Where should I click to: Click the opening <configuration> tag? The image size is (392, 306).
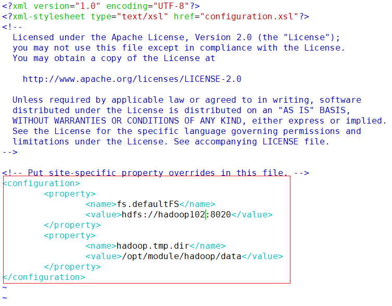click(41, 183)
